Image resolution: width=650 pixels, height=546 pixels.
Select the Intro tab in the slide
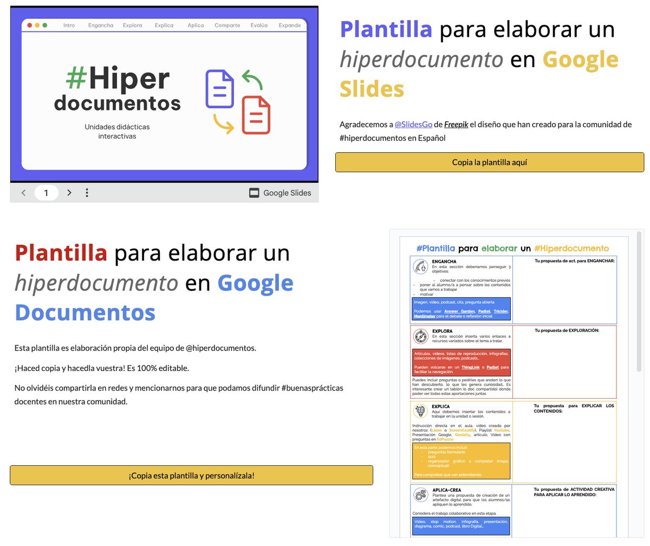tap(69, 25)
